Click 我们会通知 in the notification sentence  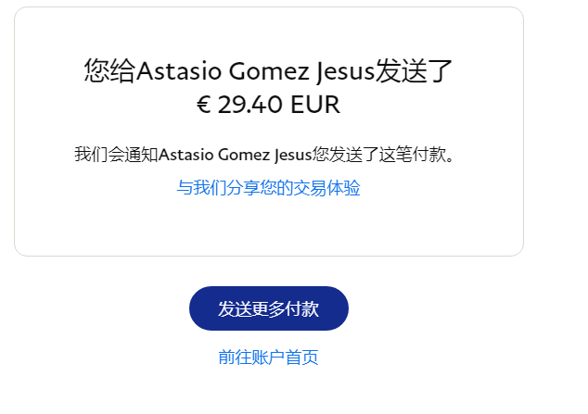[x=116, y=155]
